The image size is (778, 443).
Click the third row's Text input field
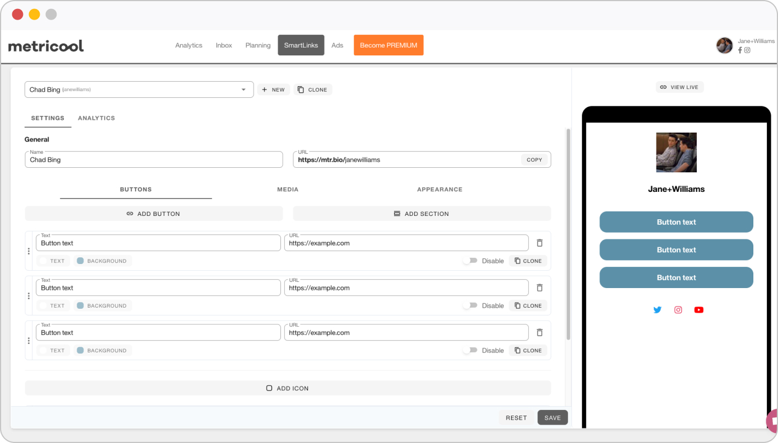(x=158, y=332)
